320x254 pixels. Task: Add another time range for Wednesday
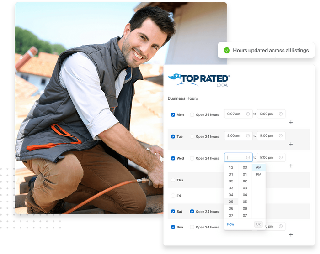coord(291,166)
